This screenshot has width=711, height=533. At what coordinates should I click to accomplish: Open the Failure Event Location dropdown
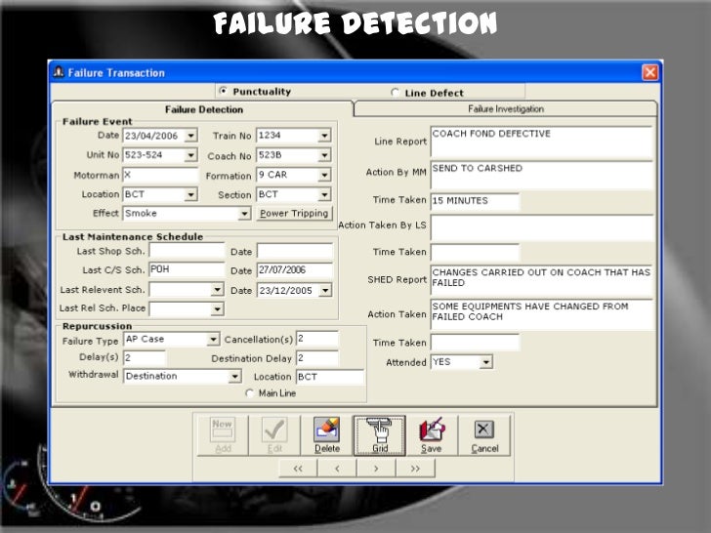click(x=190, y=194)
